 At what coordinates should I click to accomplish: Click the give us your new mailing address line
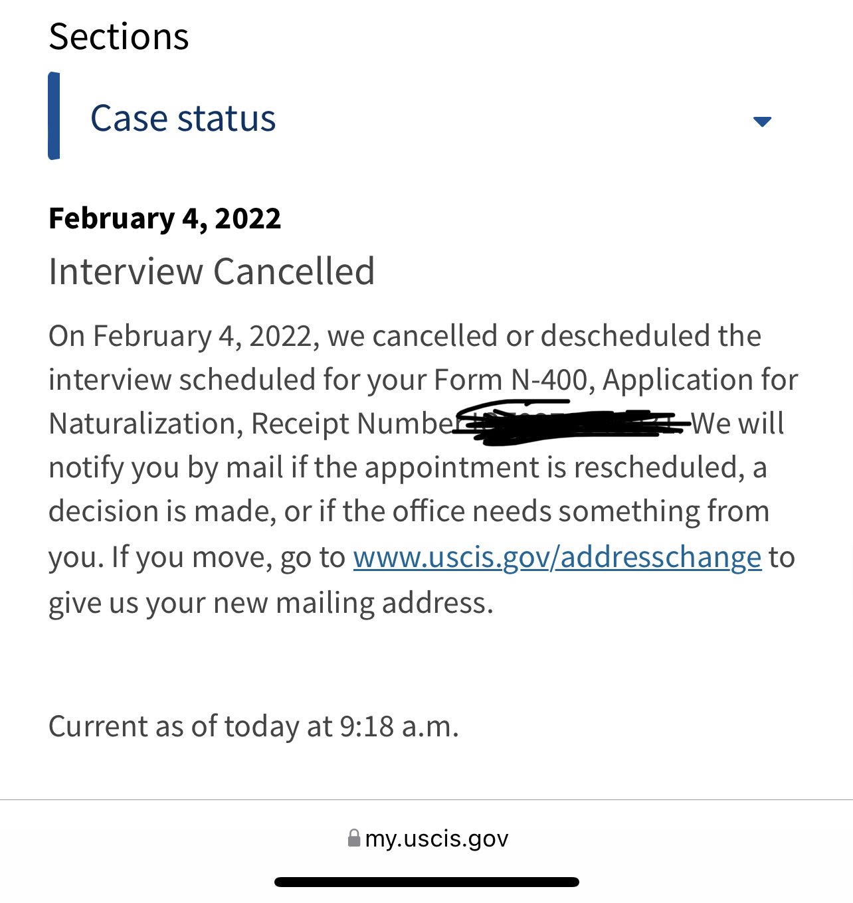pyautogui.click(x=271, y=603)
